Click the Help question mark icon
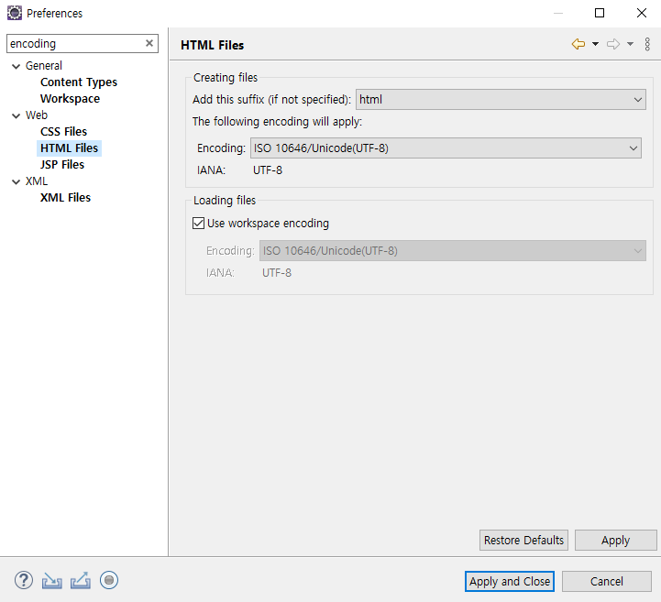Viewport: 661px width, 602px height. pyautogui.click(x=24, y=581)
